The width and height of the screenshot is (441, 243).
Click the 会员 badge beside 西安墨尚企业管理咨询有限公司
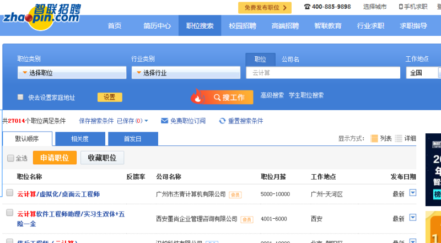click(x=246, y=220)
